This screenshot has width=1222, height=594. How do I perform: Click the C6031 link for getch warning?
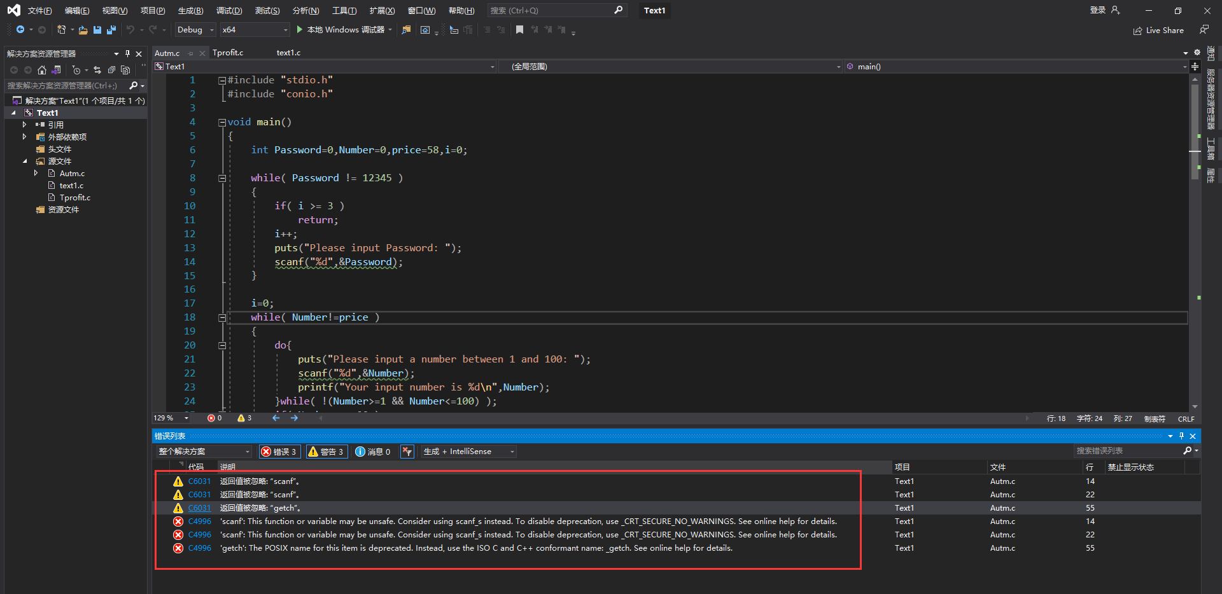(x=199, y=508)
